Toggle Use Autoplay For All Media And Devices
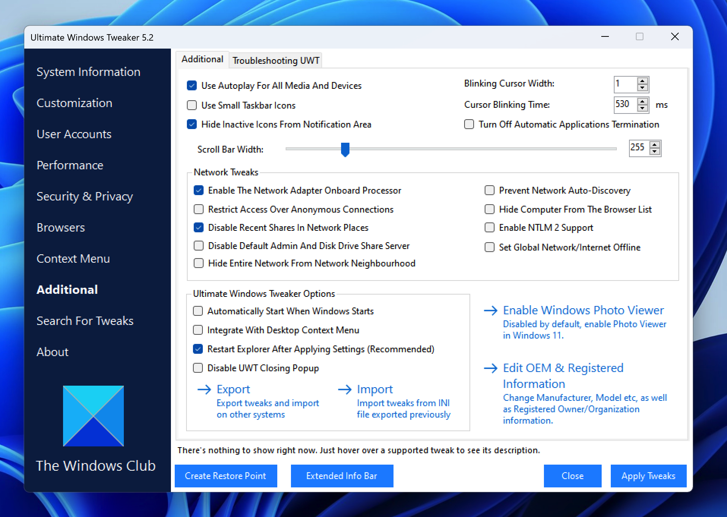 pos(192,85)
